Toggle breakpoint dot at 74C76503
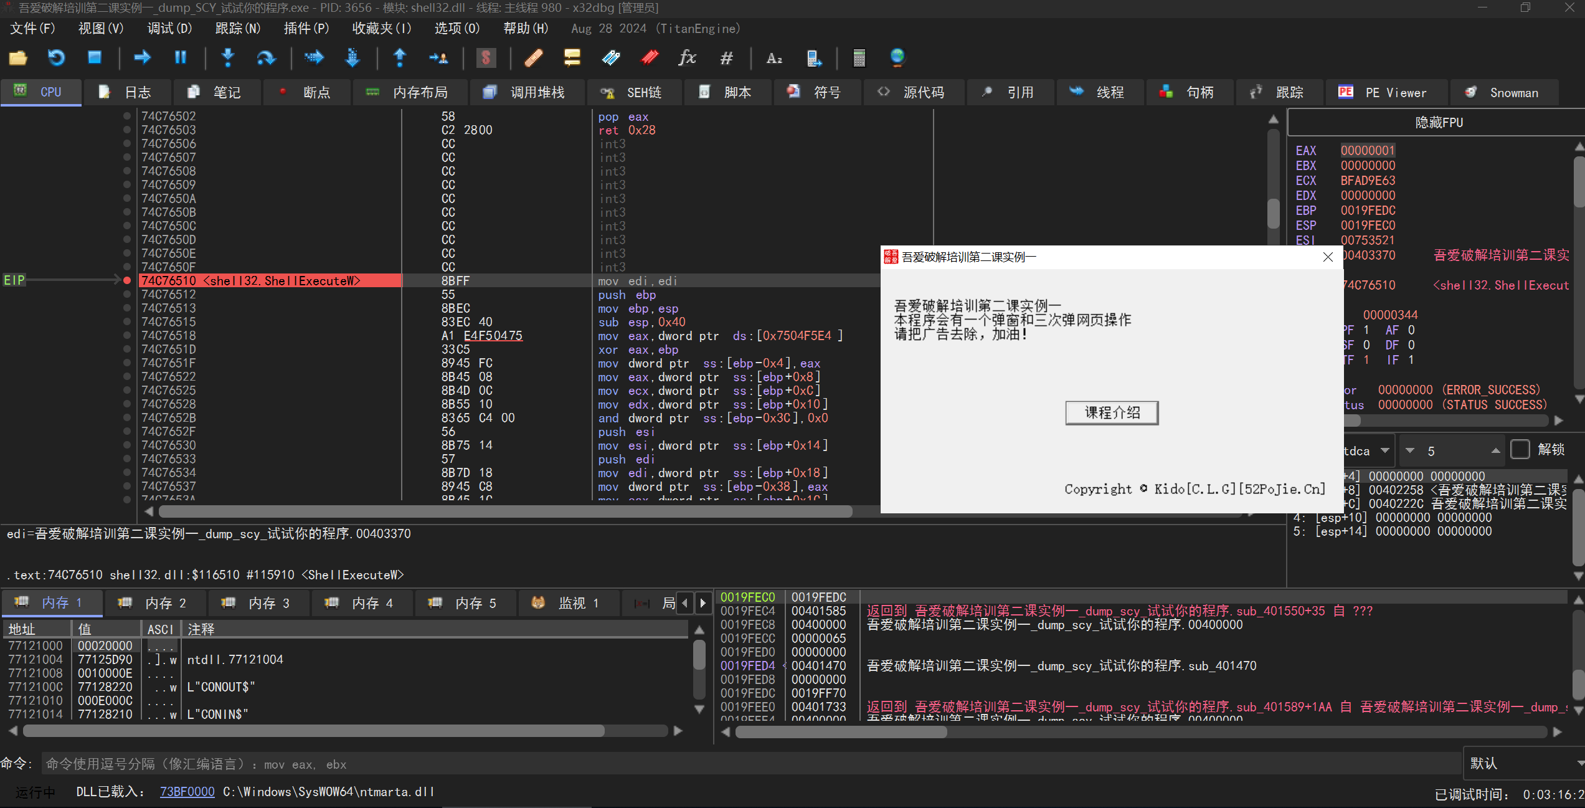This screenshot has width=1585, height=808. coord(127,130)
